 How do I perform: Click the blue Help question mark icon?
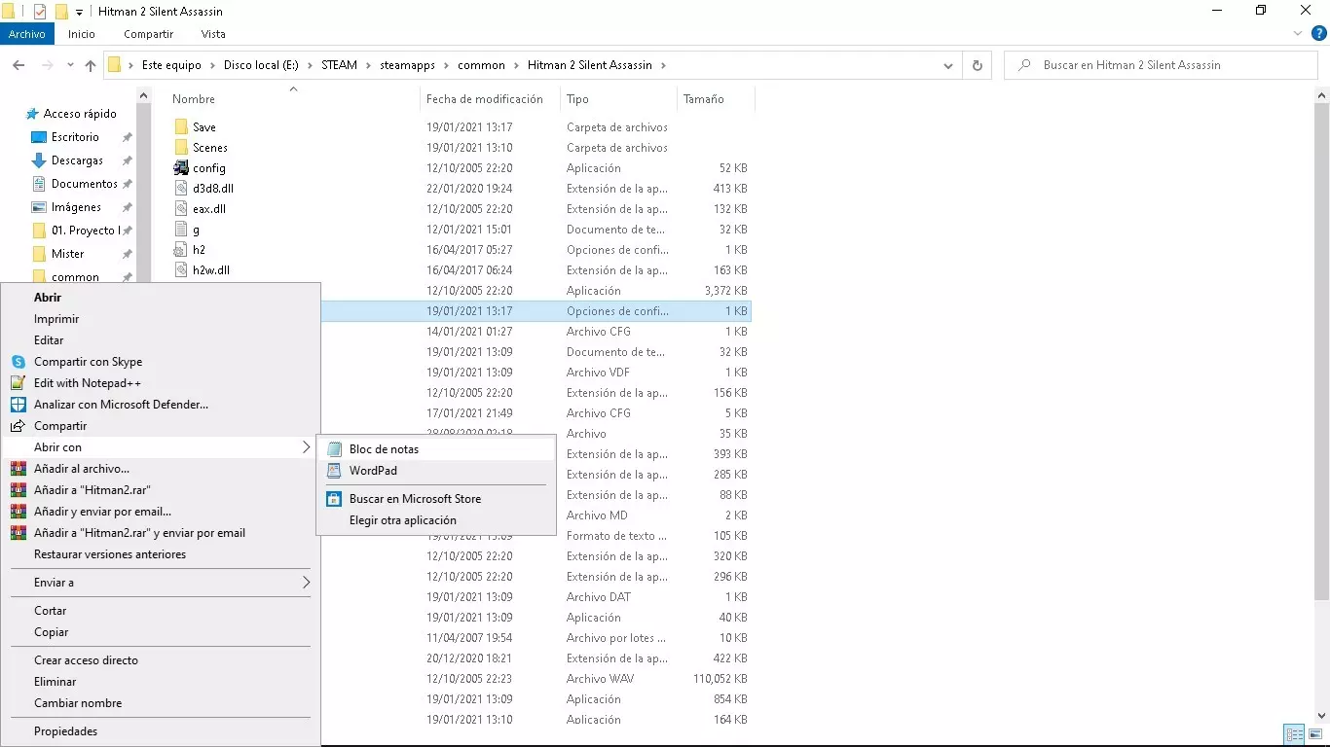click(1319, 34)
